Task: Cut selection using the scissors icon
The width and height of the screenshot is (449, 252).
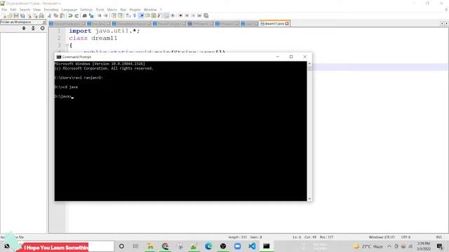Action: 49,15
